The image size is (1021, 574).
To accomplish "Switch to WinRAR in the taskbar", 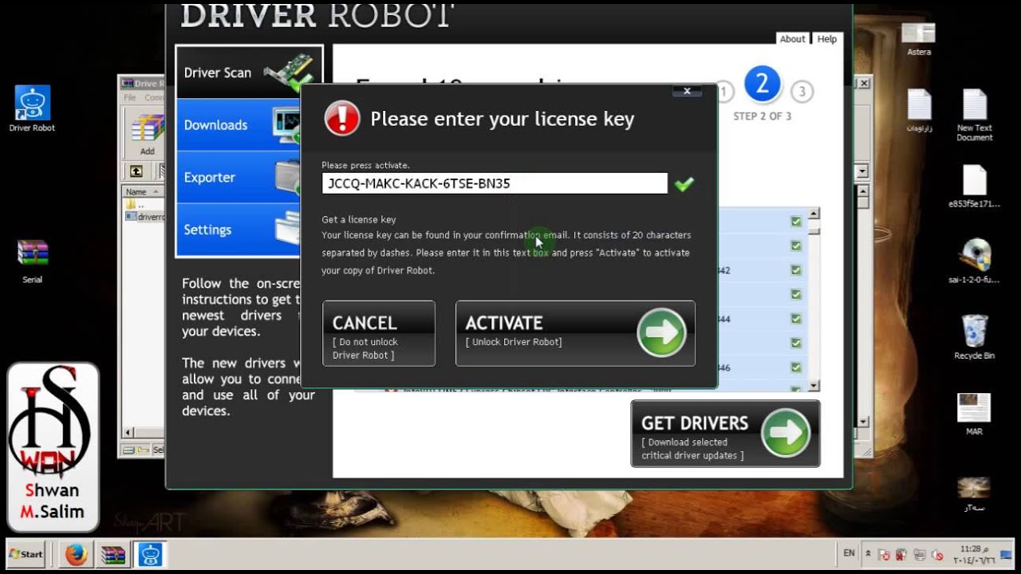I will (112, 554).
